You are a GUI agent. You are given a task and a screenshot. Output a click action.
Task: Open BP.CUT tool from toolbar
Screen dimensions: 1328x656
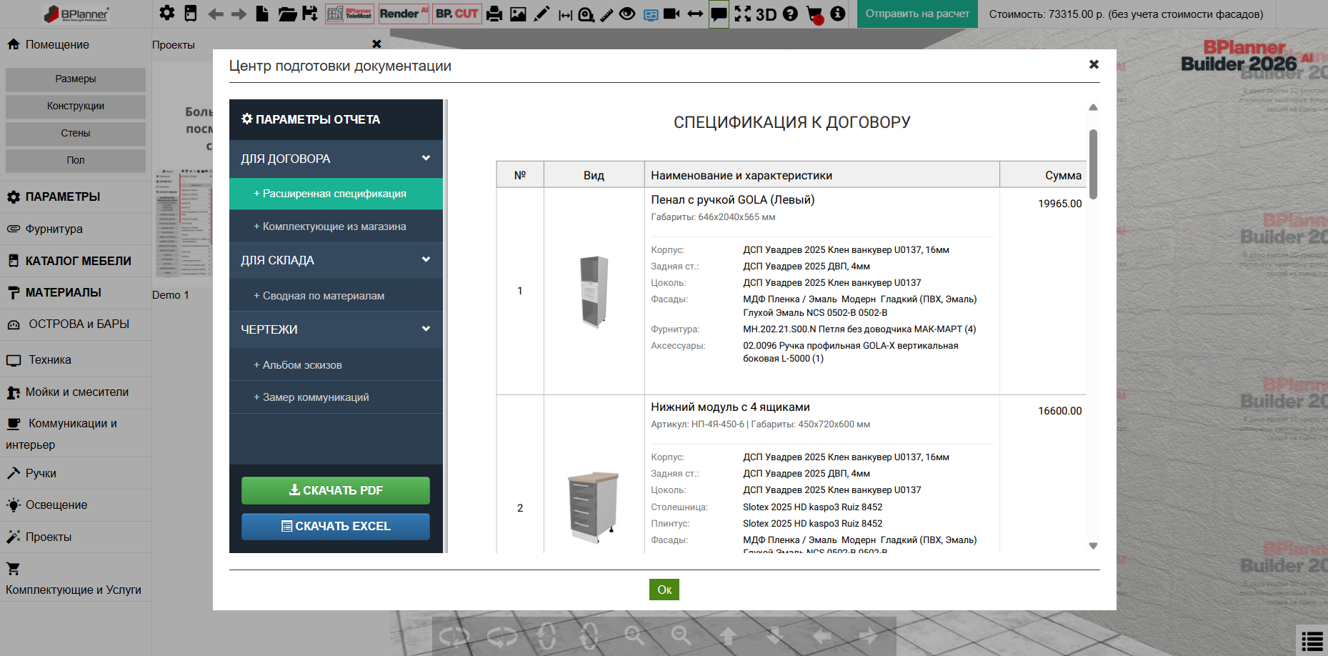457,14
